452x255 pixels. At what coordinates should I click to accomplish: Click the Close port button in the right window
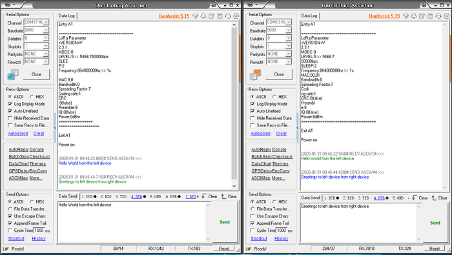[279, 75]
